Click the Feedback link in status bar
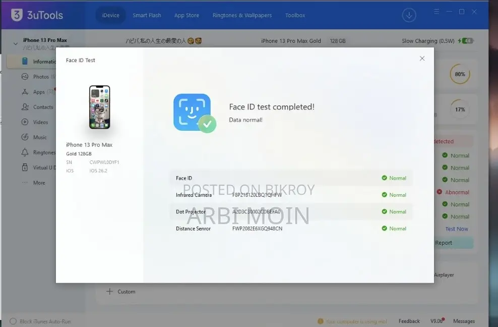 409,321
